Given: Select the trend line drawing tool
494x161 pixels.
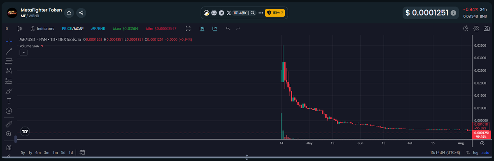Looking at the screenshot, I should (9, 51).
